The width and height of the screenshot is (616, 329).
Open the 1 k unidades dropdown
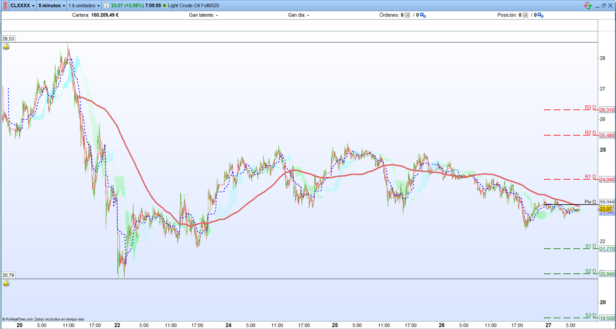coord(84,6)
